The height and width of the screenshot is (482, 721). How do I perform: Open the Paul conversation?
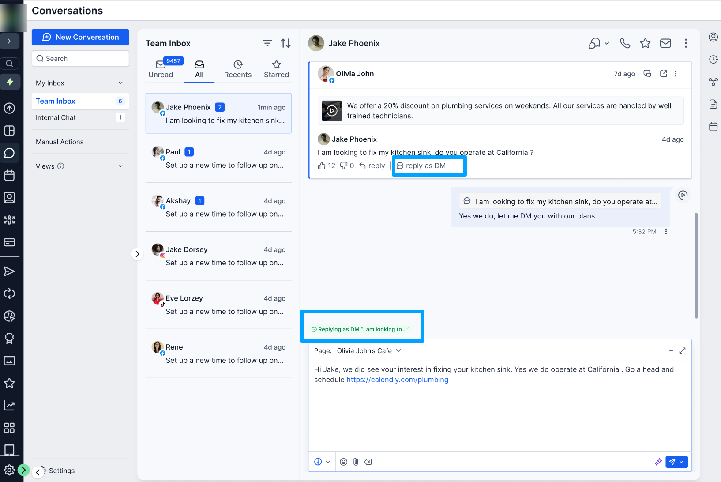click(218, 158)
